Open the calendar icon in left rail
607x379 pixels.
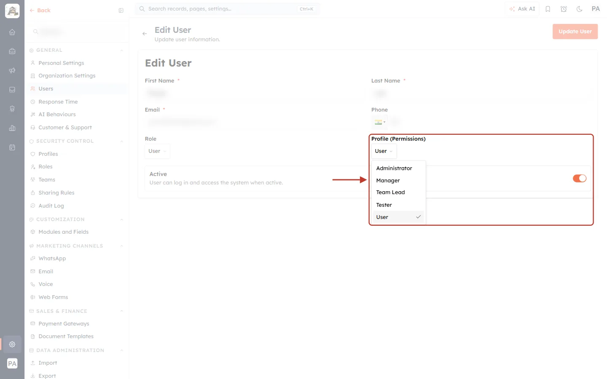tap(12, 147)
